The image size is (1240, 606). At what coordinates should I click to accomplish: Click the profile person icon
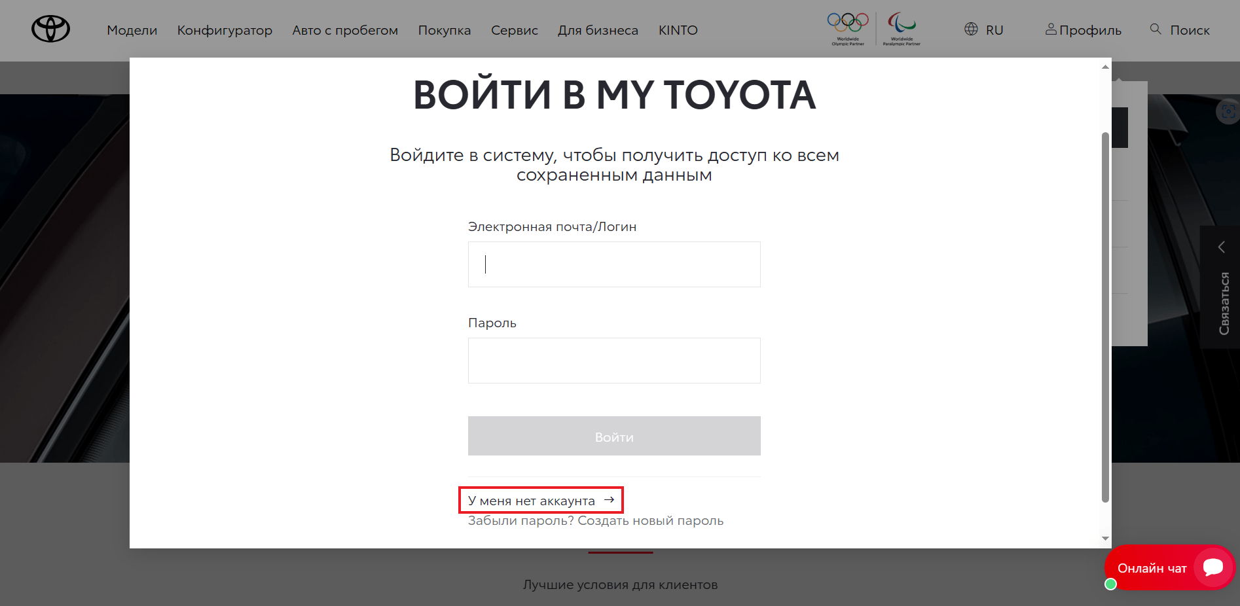pos(1051,29)
